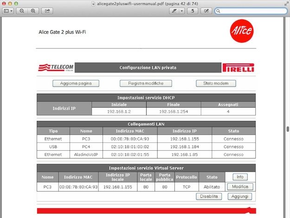Click the Modifica button for PC3
This screenshot has width=290, height=218.
[240, 187]
